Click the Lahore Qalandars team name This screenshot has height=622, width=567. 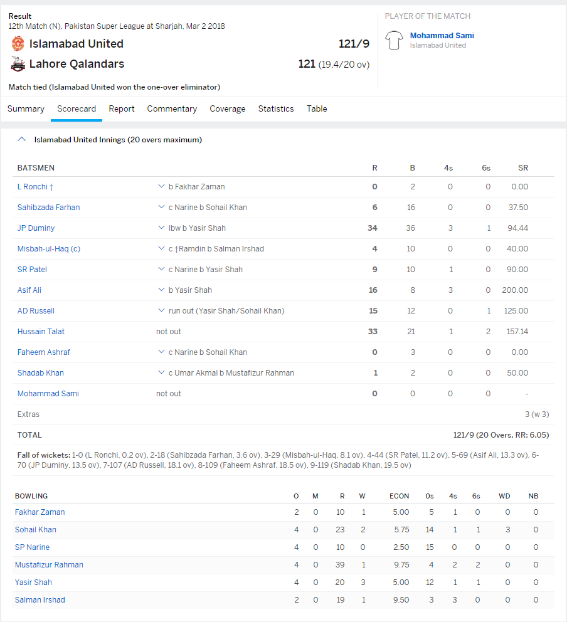point(77,64)
